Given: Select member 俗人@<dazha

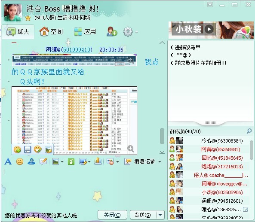Looking at the screenshot, I should 209,175.
